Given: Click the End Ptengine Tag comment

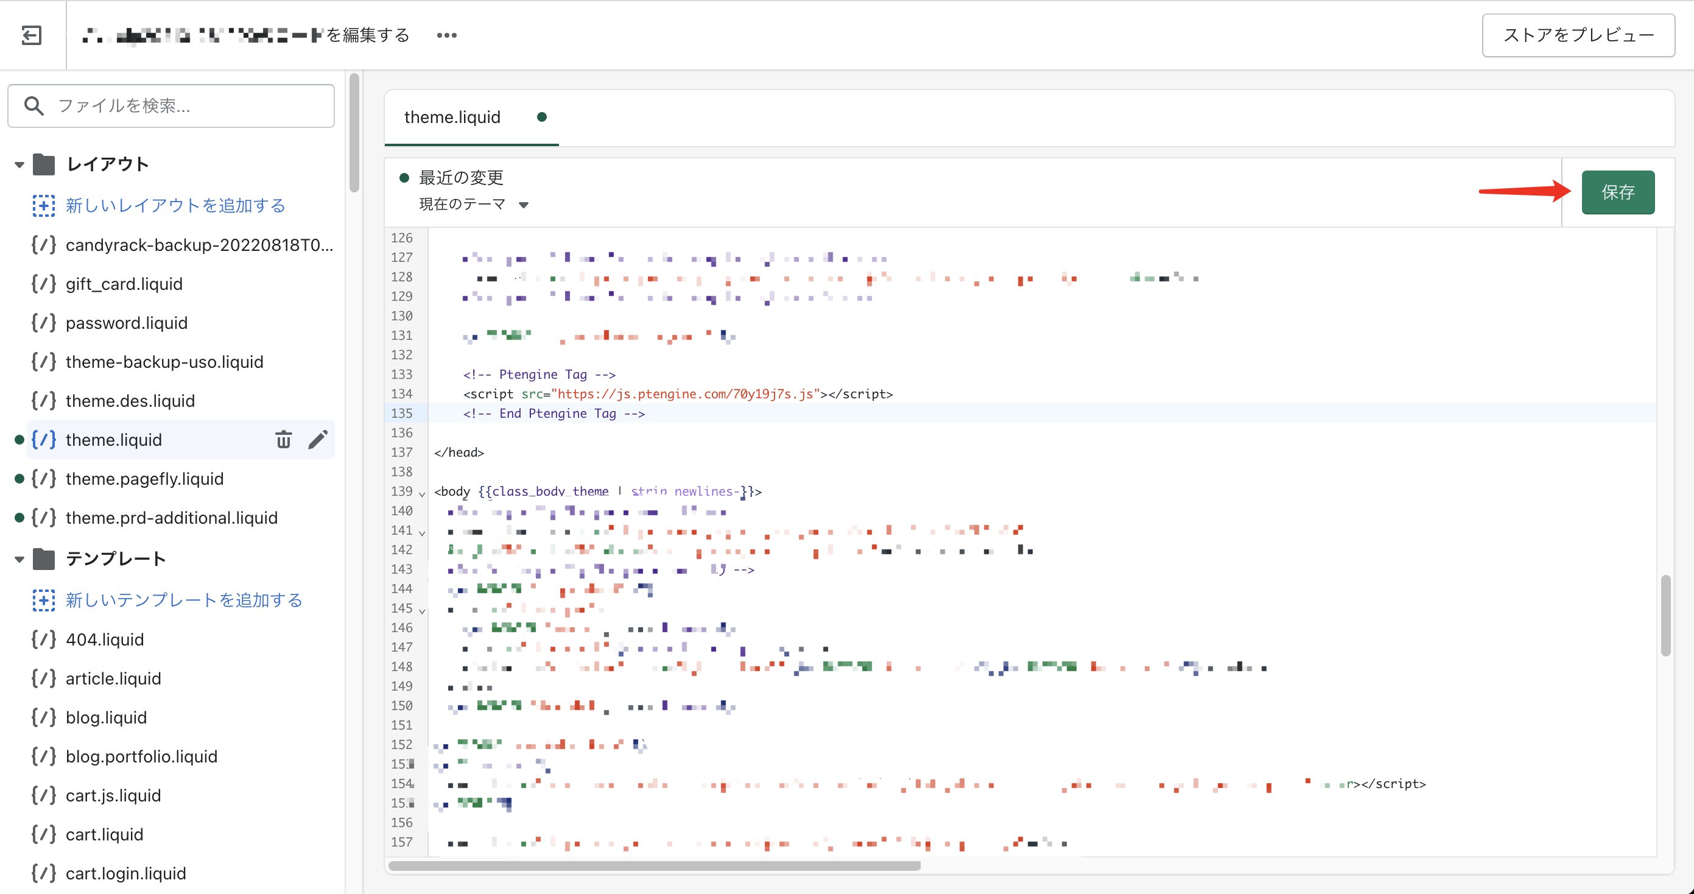Looking at the screenshot, I should coord(554,413).
